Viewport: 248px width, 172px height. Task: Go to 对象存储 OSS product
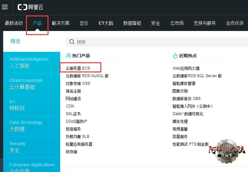click(x=78, y=83)
